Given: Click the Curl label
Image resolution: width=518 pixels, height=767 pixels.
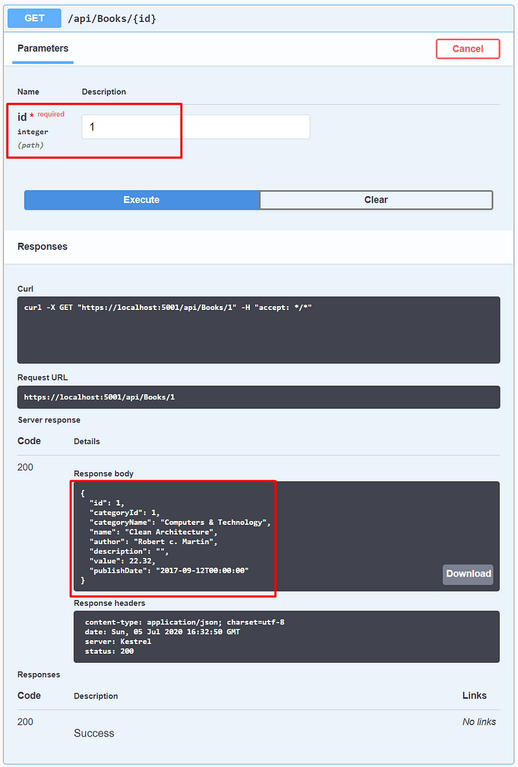Looking at the screenshot, I should click(x=25, y=289).
